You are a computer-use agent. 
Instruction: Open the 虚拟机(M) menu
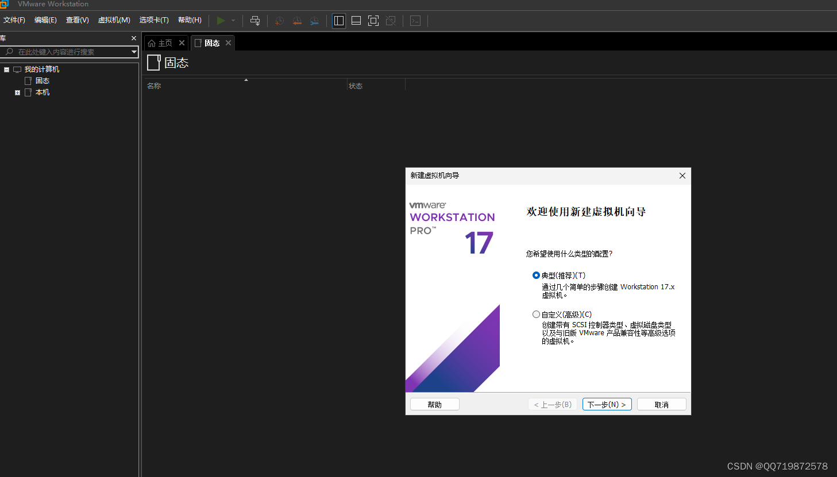(114, 20)
